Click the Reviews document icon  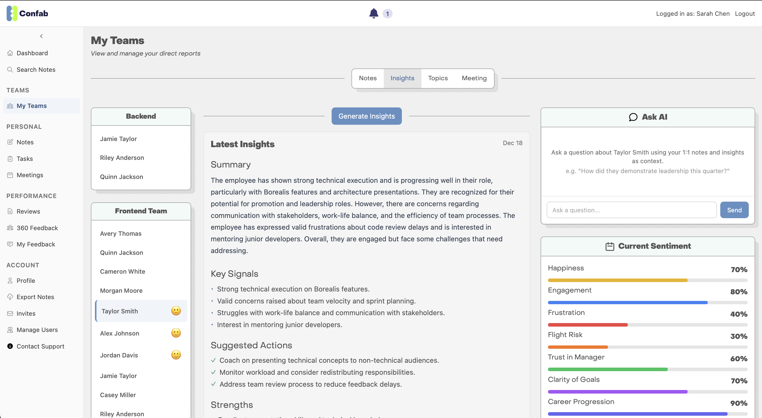[10, 211]
